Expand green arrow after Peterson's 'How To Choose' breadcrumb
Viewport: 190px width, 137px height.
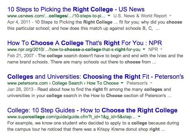point(122,83)
